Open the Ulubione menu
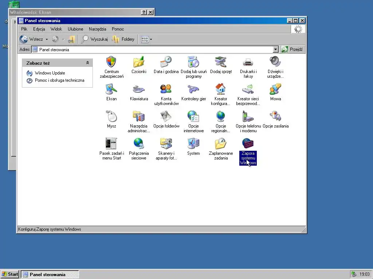Image resolution: width=373 pixels, height=279 pixels. (75, 29)
